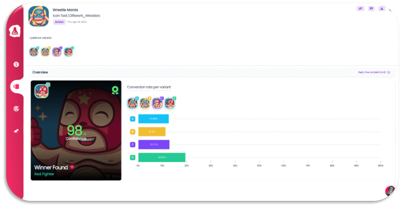Select quicklook variant A thumbnail
The height and width of the screenshot is (207, 402).
tap(34, 52)
